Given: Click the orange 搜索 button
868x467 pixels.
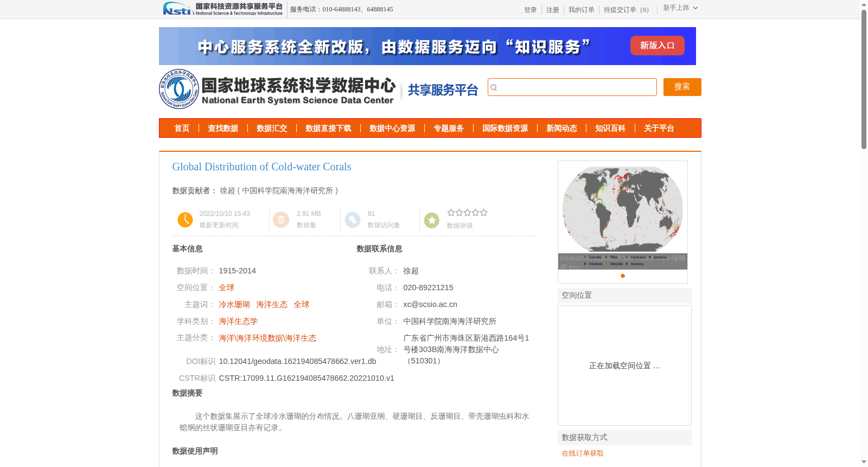Looking at the screenshot, I should point(682,87).
